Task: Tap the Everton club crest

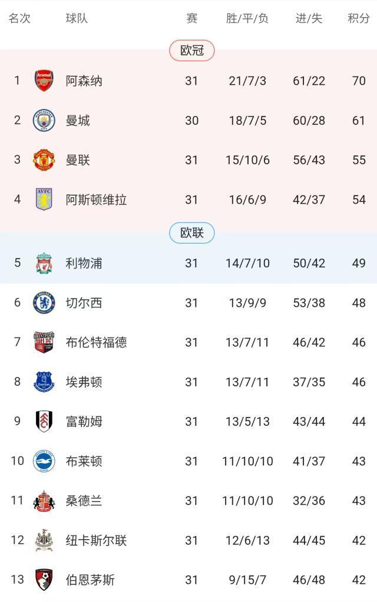Action: tap(44, 382)
